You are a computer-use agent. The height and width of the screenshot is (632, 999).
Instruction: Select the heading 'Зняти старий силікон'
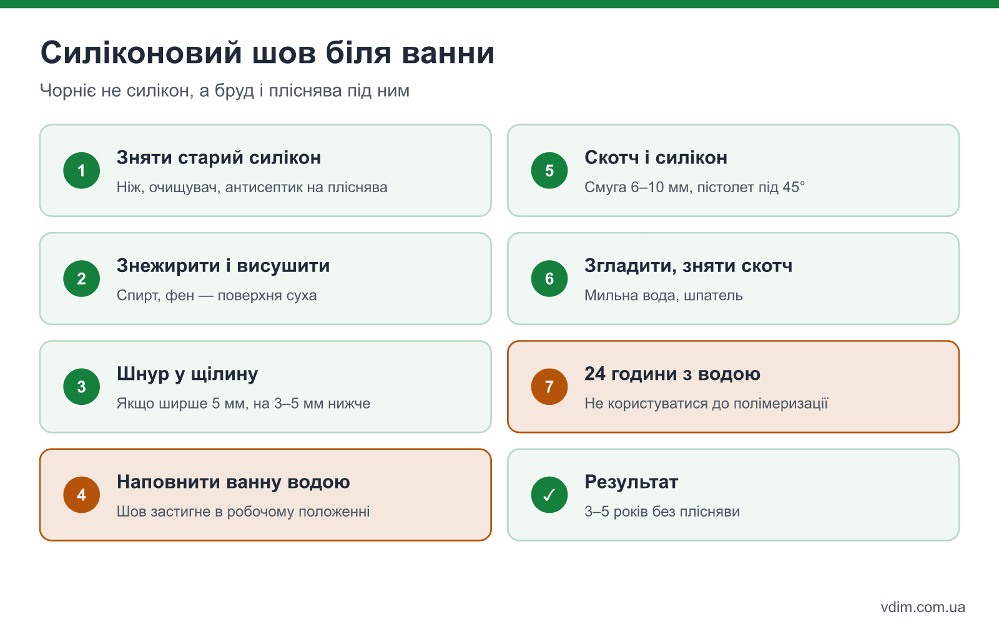tap(219, 158)
